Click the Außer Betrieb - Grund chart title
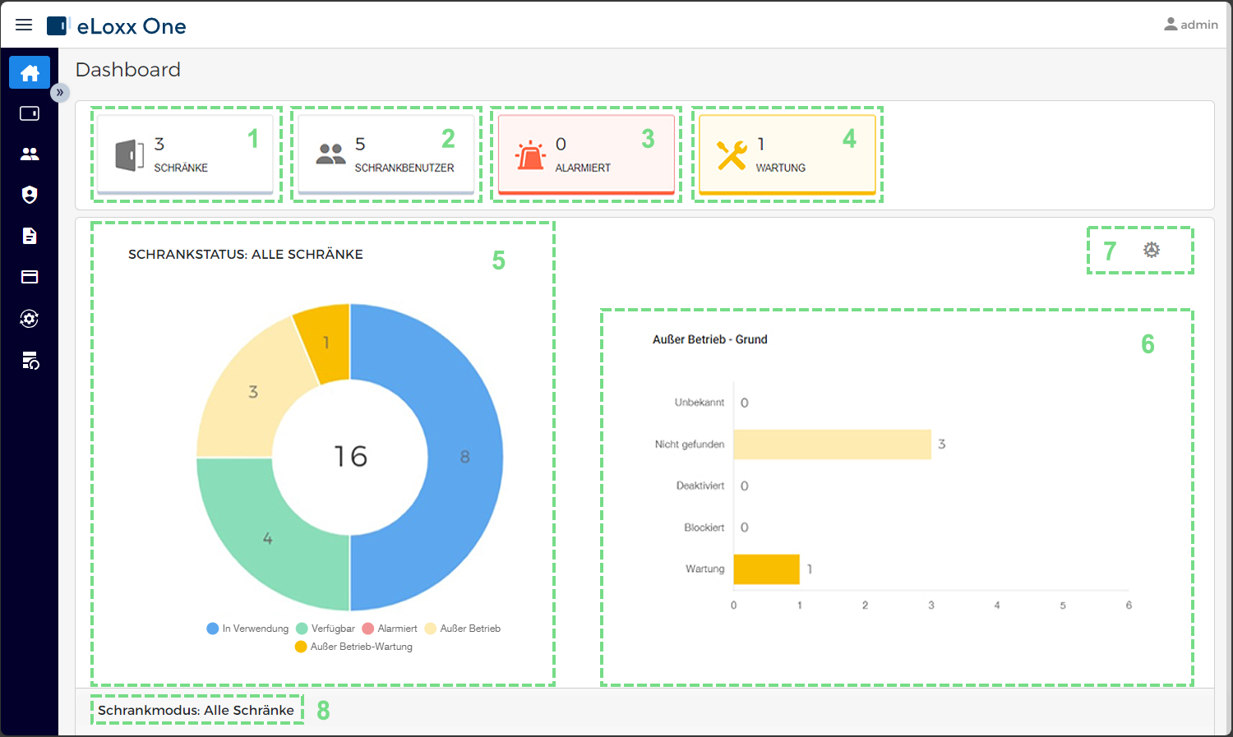This screenshot has width=1233, height=737. click(x=710, y=339)
